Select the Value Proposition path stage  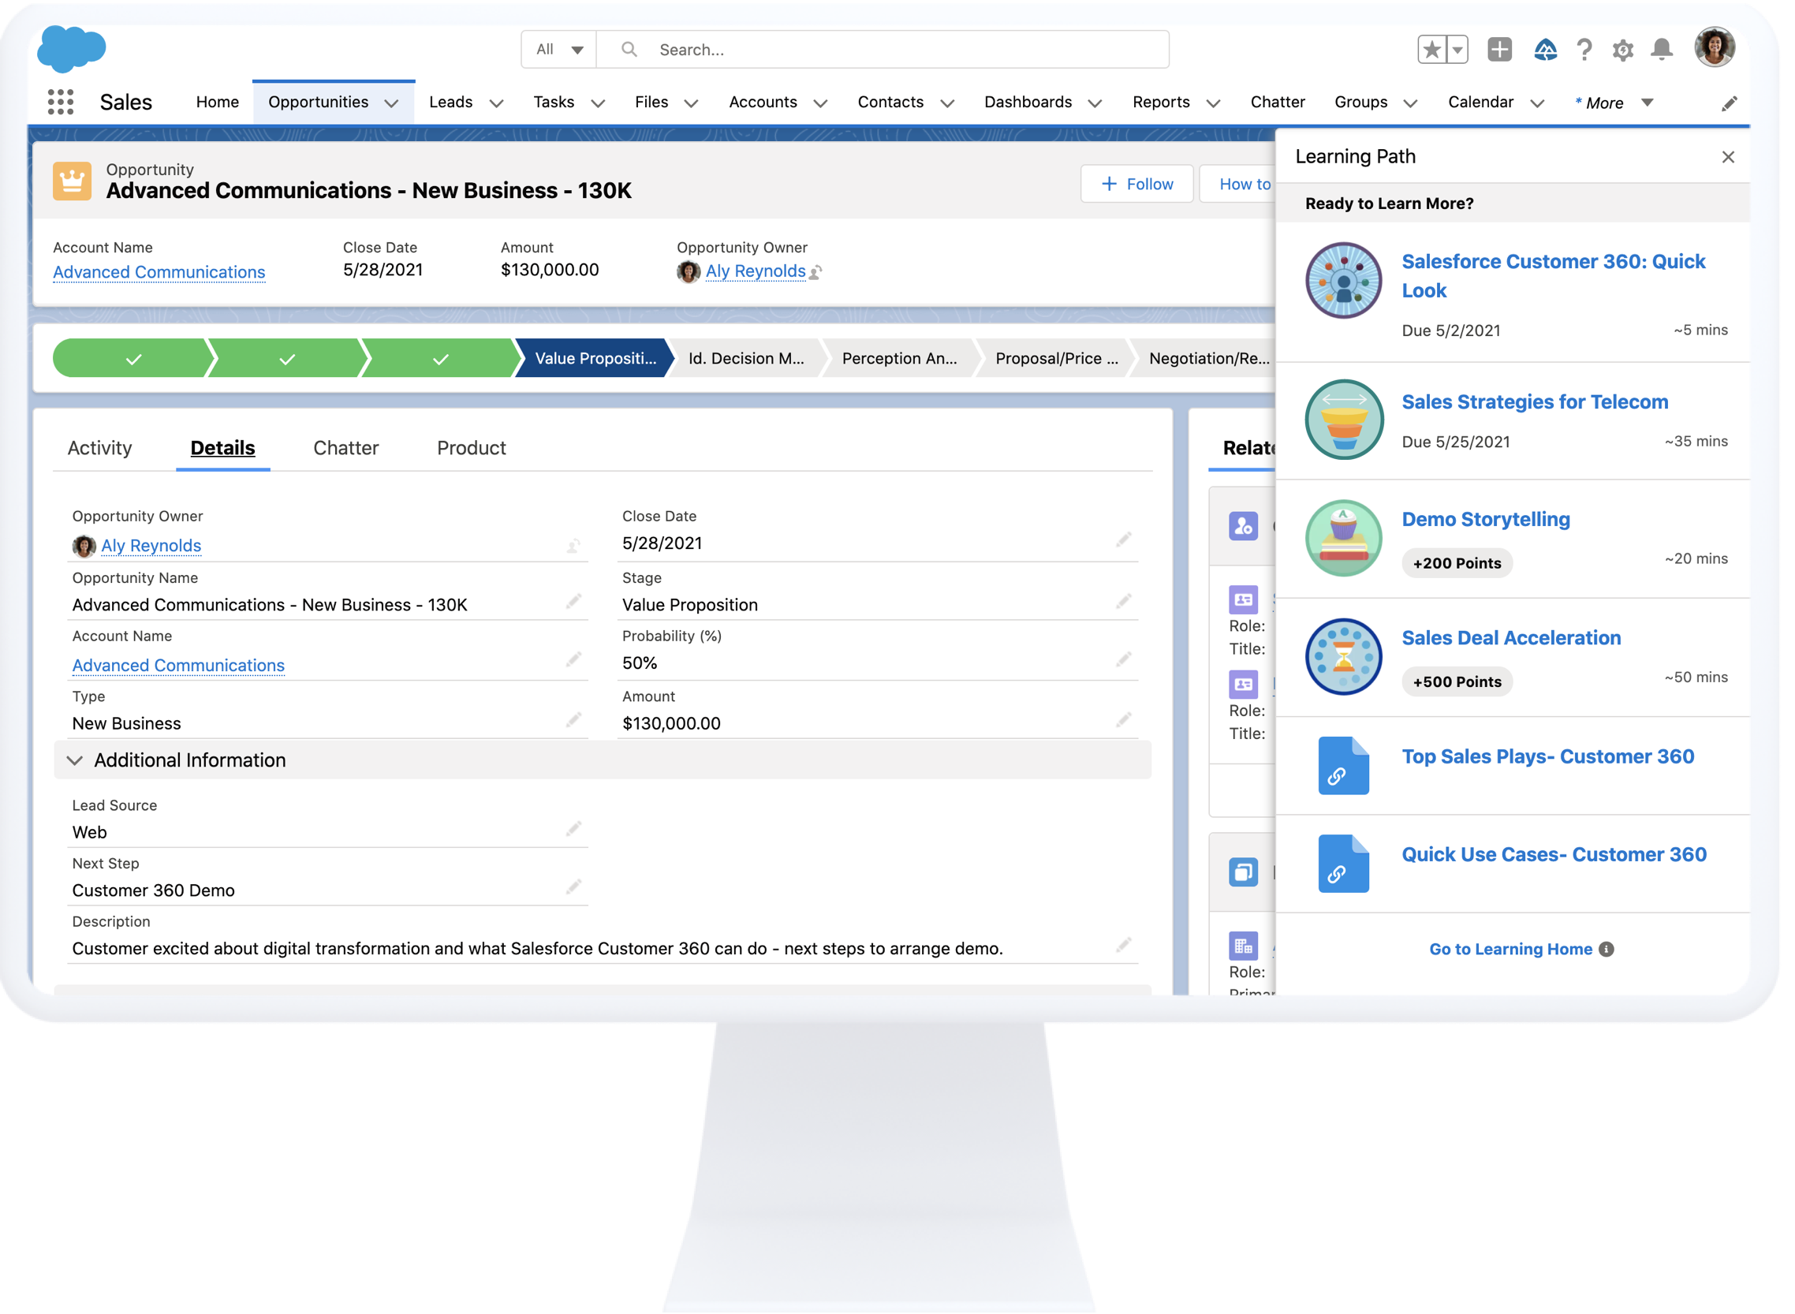pos(593,358)
